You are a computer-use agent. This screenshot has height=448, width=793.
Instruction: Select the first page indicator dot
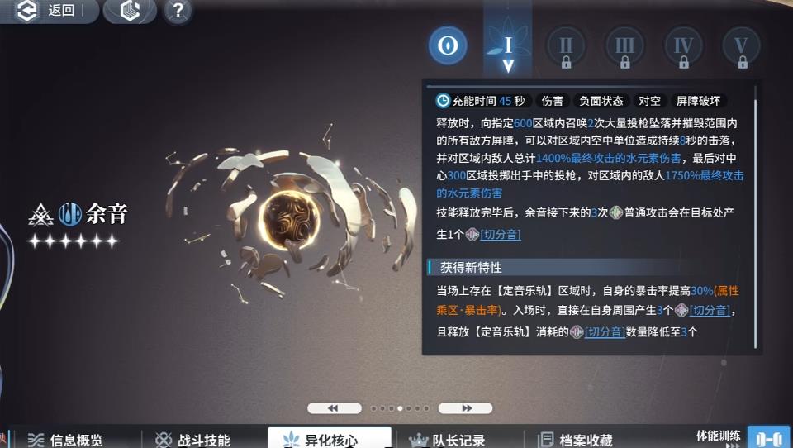coord(373,408)
